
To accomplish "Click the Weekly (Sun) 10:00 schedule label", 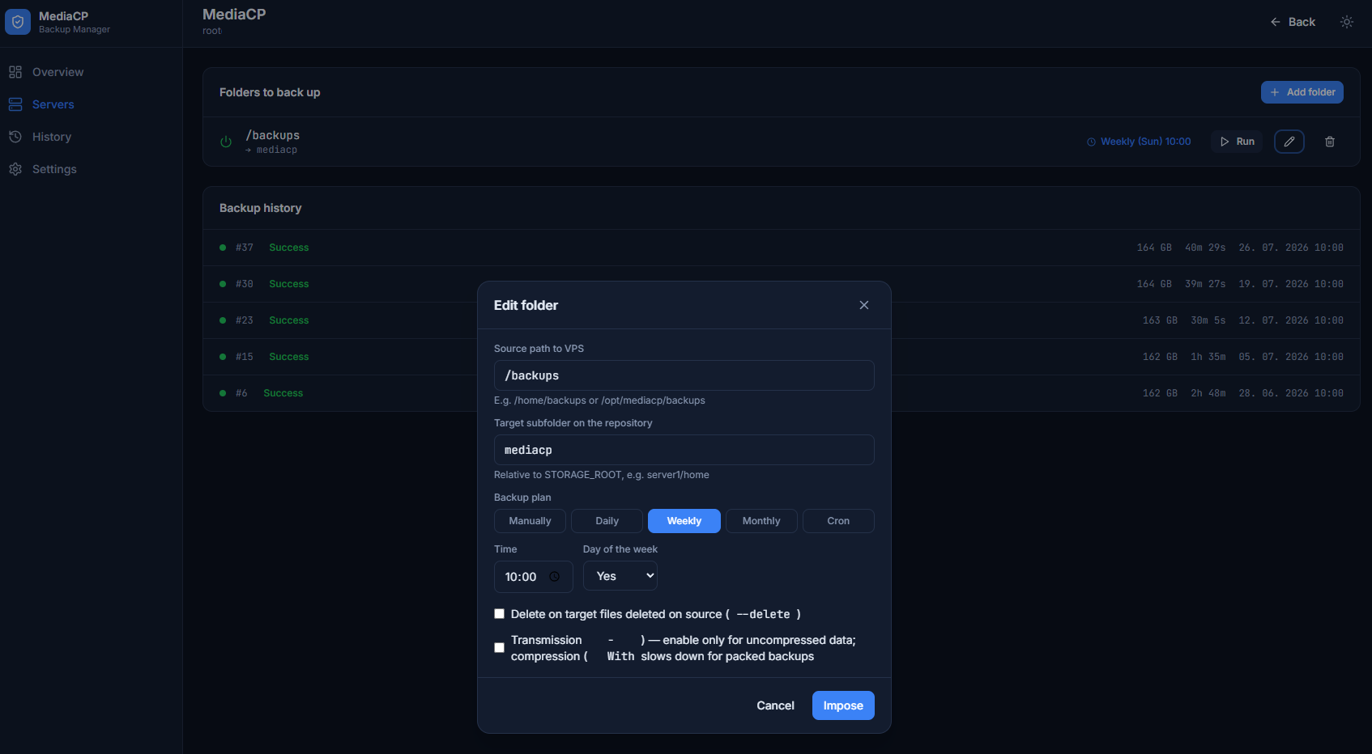I will tap(1139, 142).
